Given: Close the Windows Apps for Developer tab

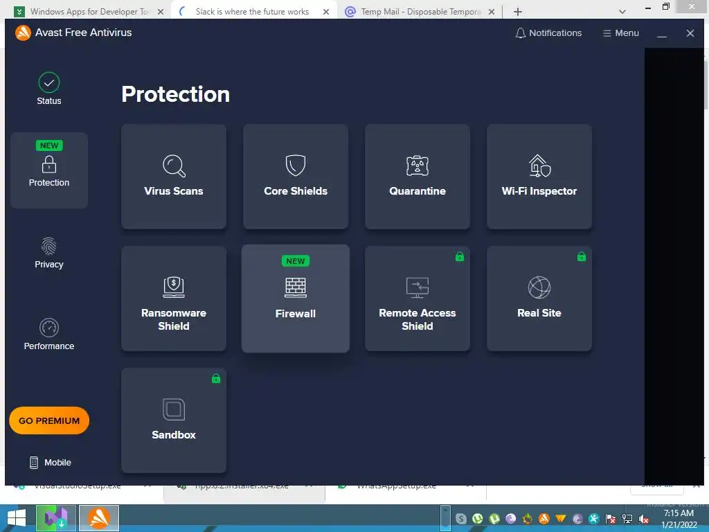Looking at the screenshot, I should [x=161, y=12].
